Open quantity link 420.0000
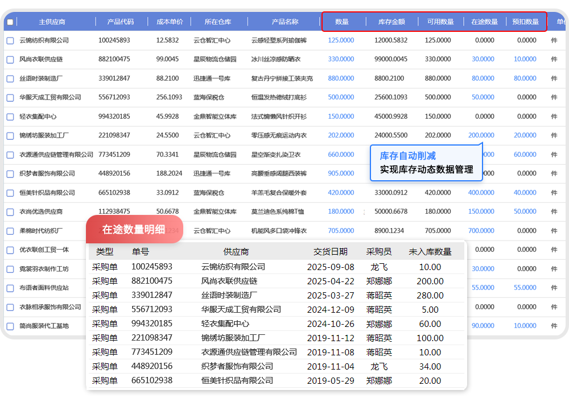The width and height of the screenshot is (569, 398). pos(341,193)
